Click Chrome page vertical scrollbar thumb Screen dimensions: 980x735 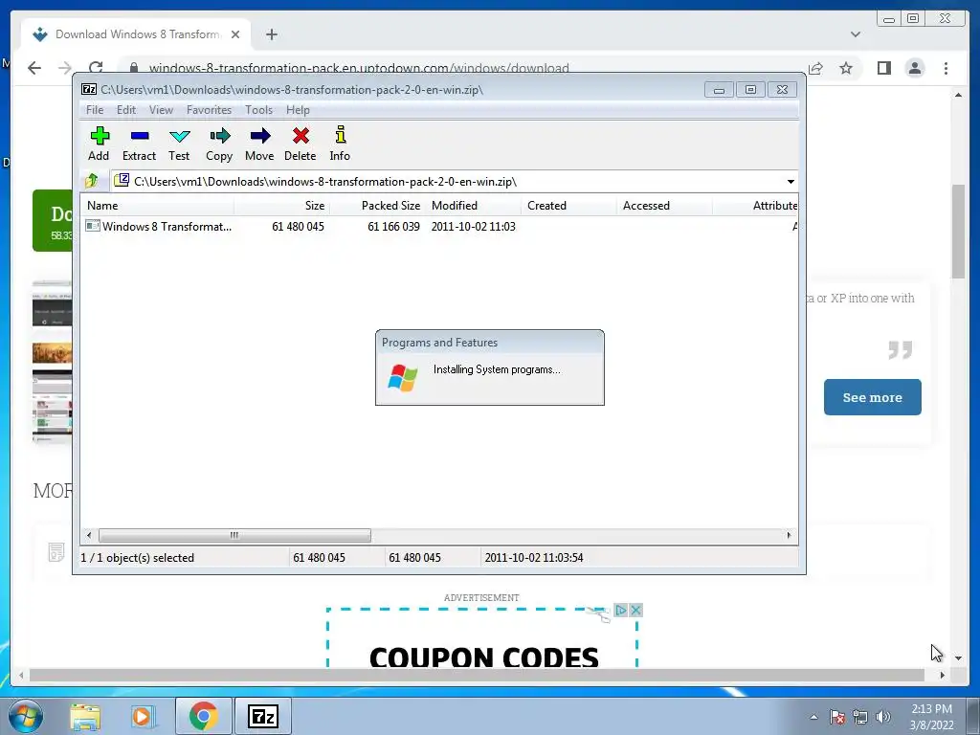coord(958,232)
